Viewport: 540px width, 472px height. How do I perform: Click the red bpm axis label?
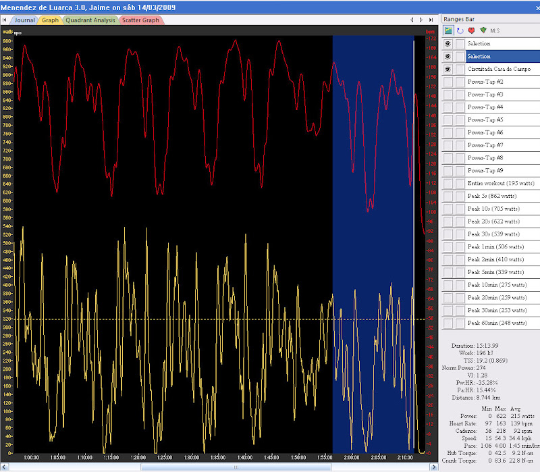(430, 32)
